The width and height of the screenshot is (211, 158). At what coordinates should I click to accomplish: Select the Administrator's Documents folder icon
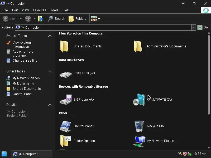tap(137, 46)
